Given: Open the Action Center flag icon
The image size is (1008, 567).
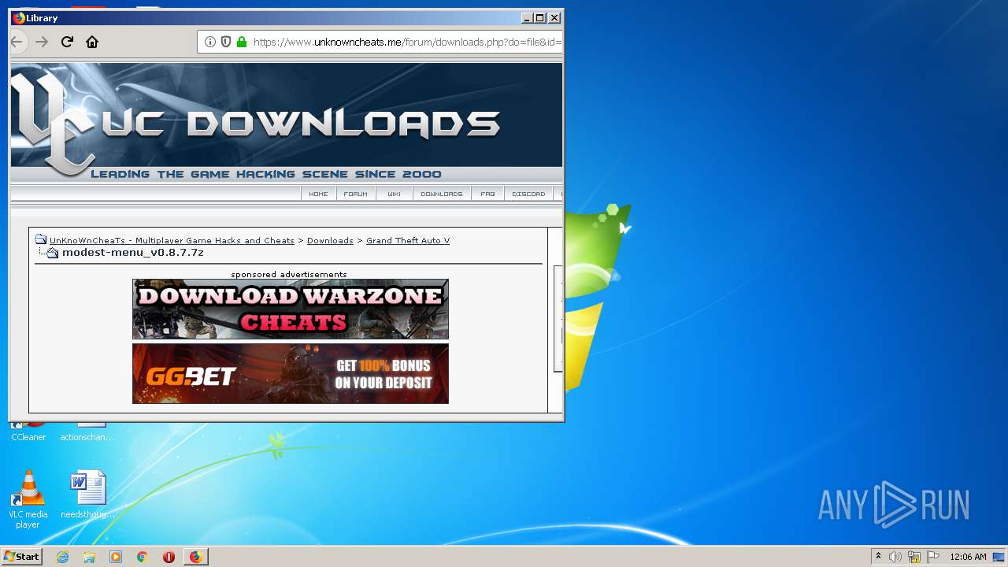Looking at the screenshot, I should pos(933,557).
